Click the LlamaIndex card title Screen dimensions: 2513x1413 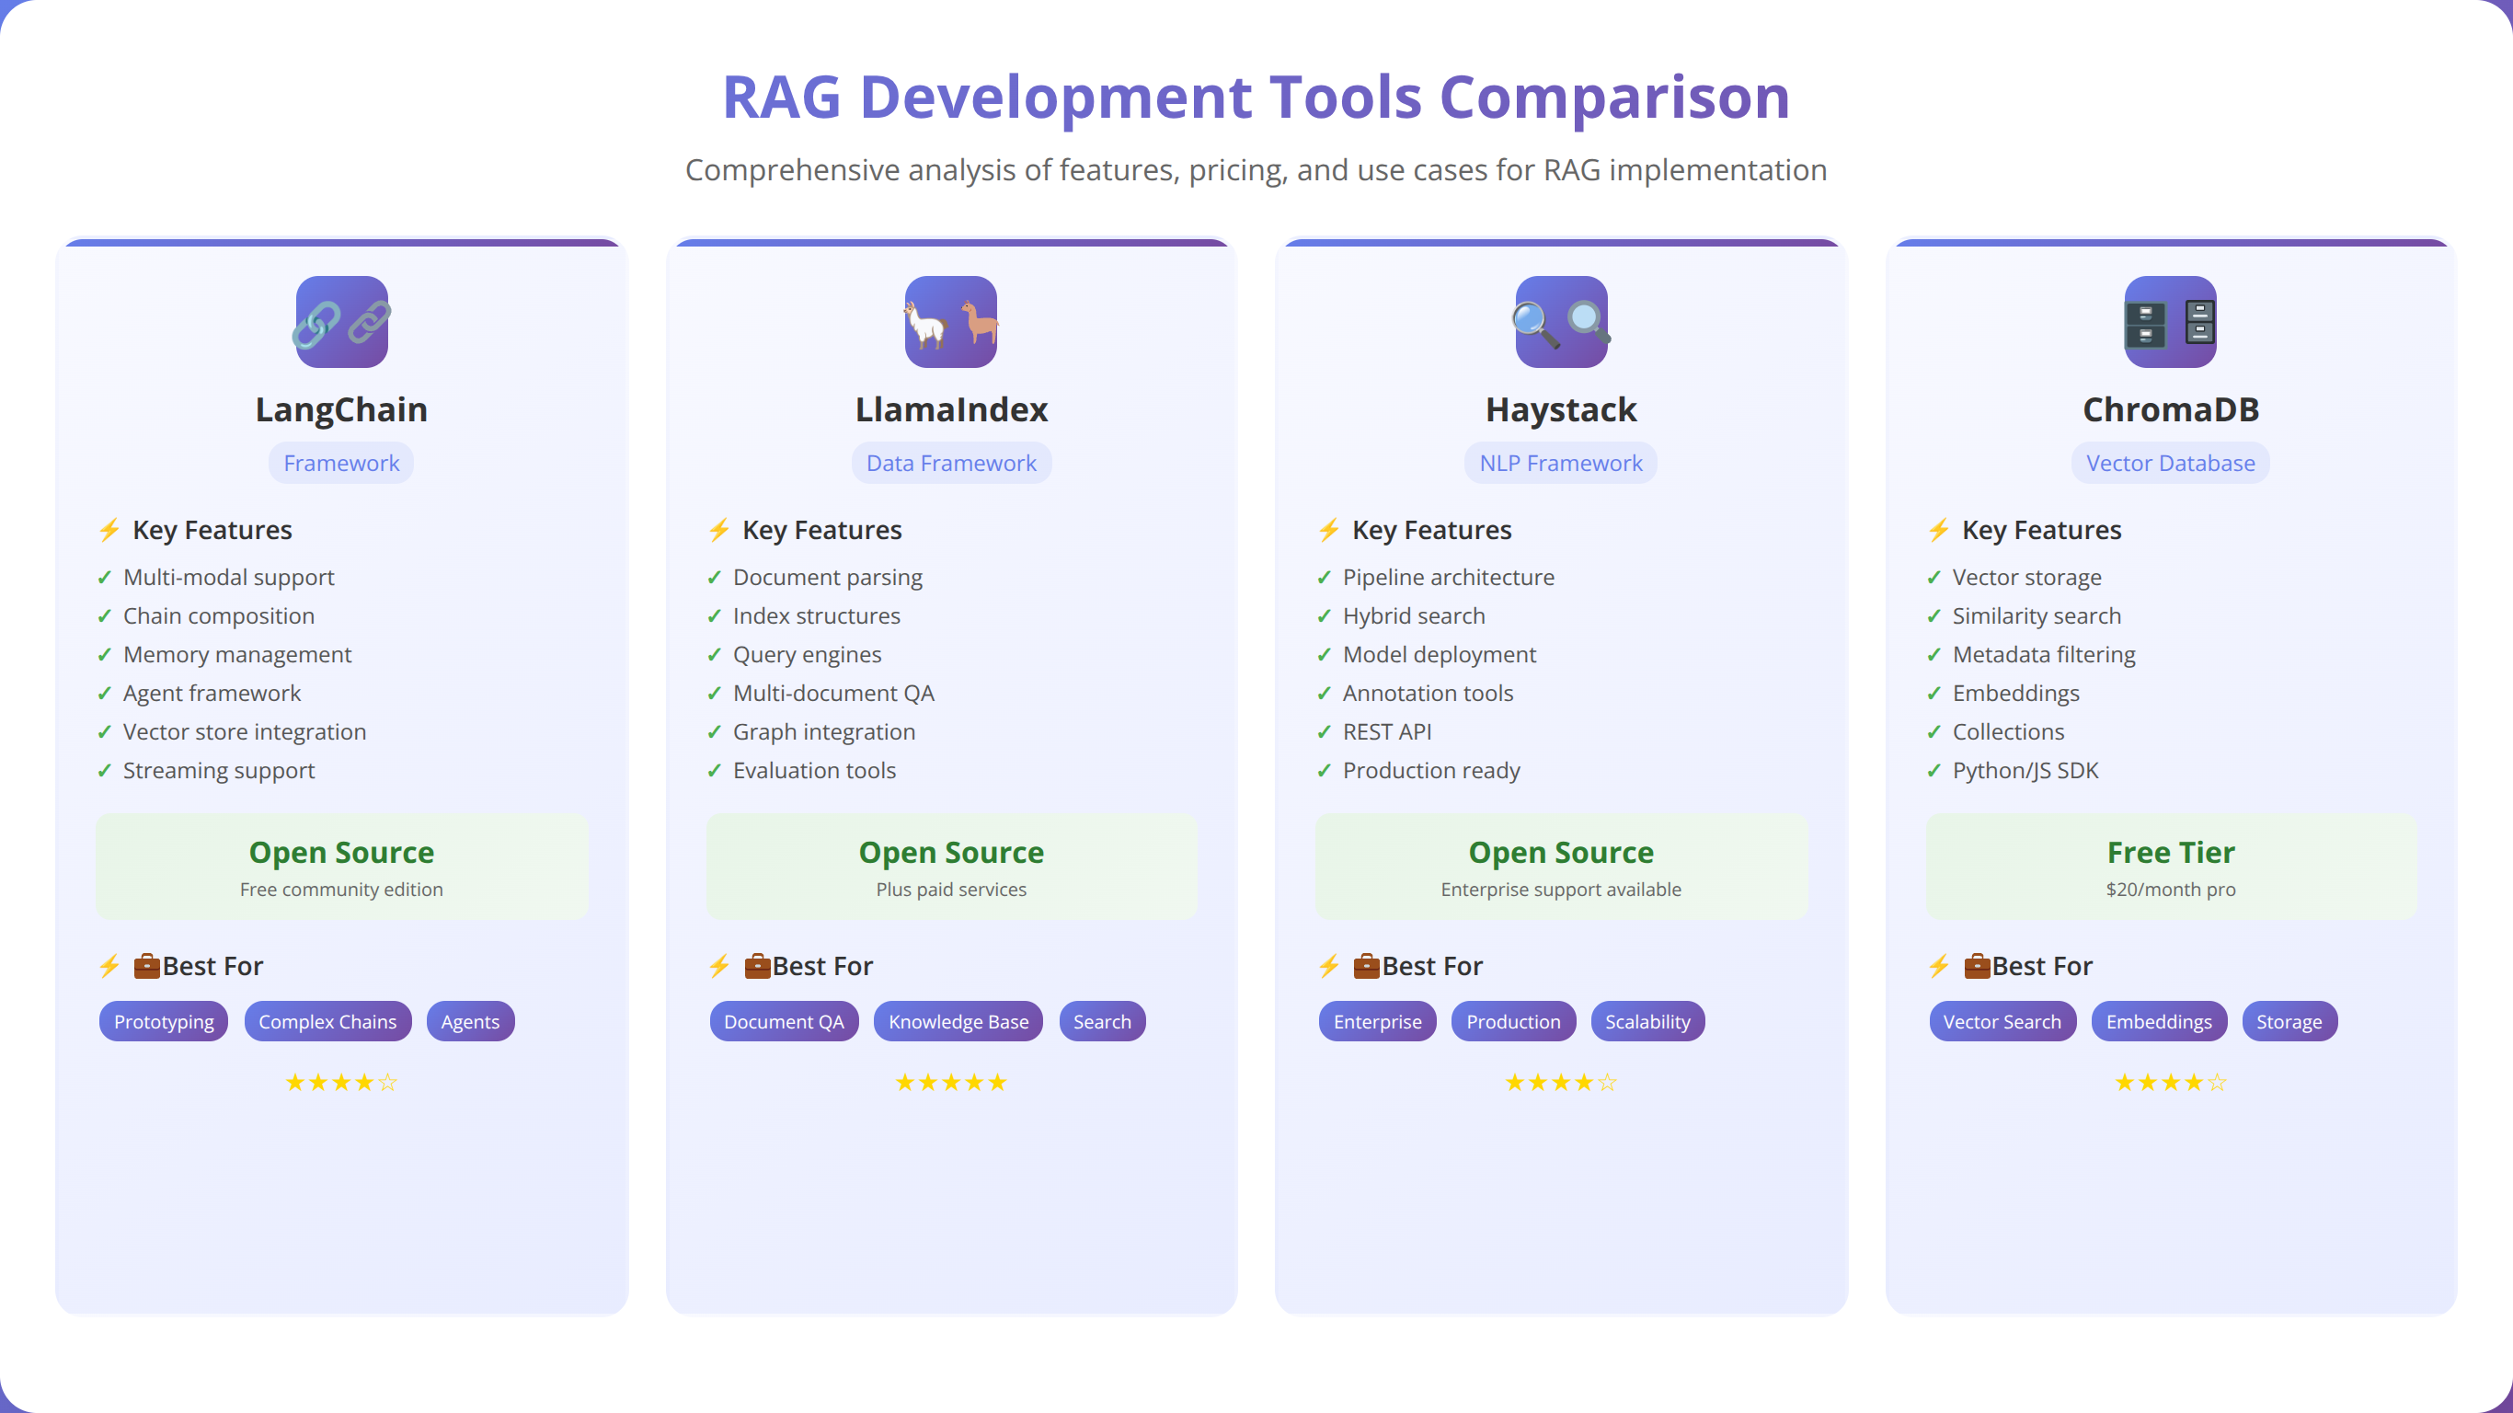pos(951,410)
